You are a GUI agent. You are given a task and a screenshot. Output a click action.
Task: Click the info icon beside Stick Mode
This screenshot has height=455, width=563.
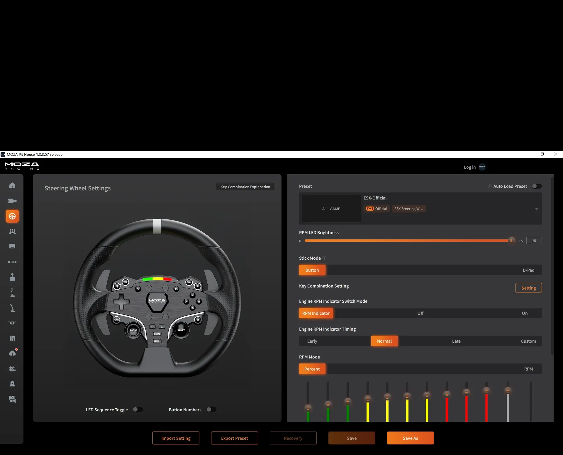[324, 258]
